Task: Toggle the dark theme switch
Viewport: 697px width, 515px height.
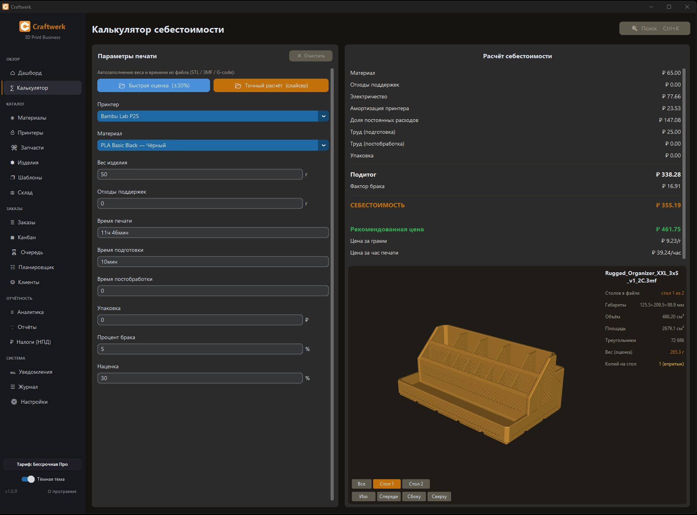Action: coord(28,479)
